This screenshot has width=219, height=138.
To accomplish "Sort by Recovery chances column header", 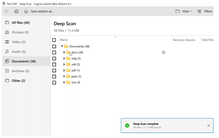I will 184,40.
